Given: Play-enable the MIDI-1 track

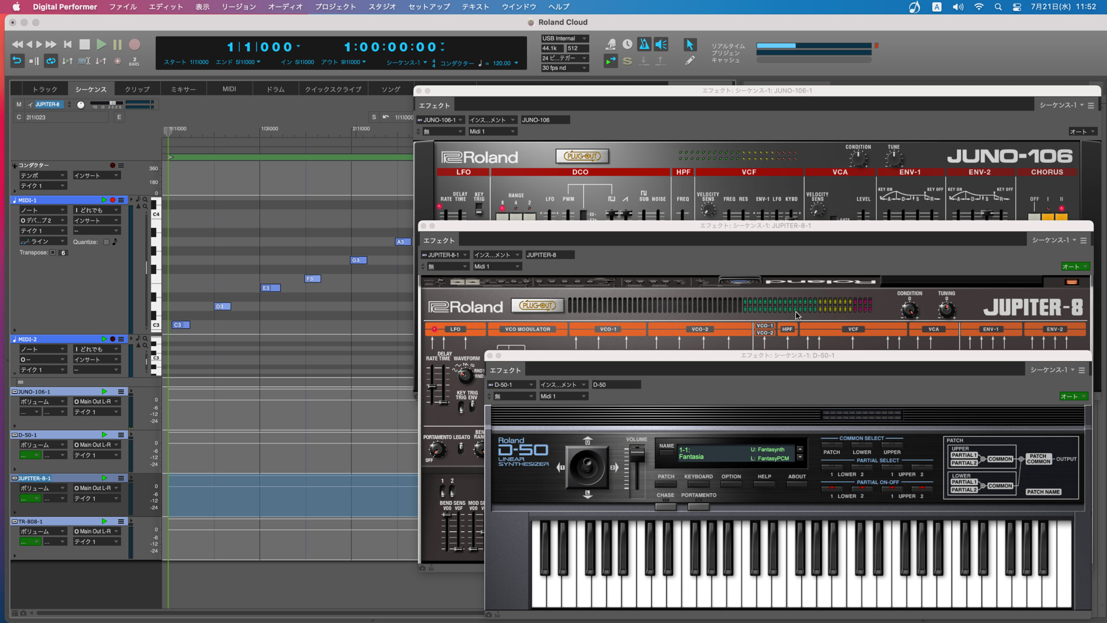Looking at the screenshot, I should (x=104, y=200).
